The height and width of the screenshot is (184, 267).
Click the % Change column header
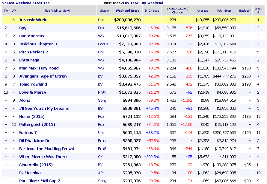click(152, 11)
